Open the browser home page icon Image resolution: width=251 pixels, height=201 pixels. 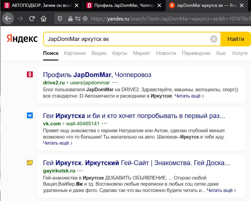point(44,19)
